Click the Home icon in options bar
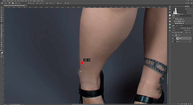The width and height of the screenshot is (193, 105). 2,3
